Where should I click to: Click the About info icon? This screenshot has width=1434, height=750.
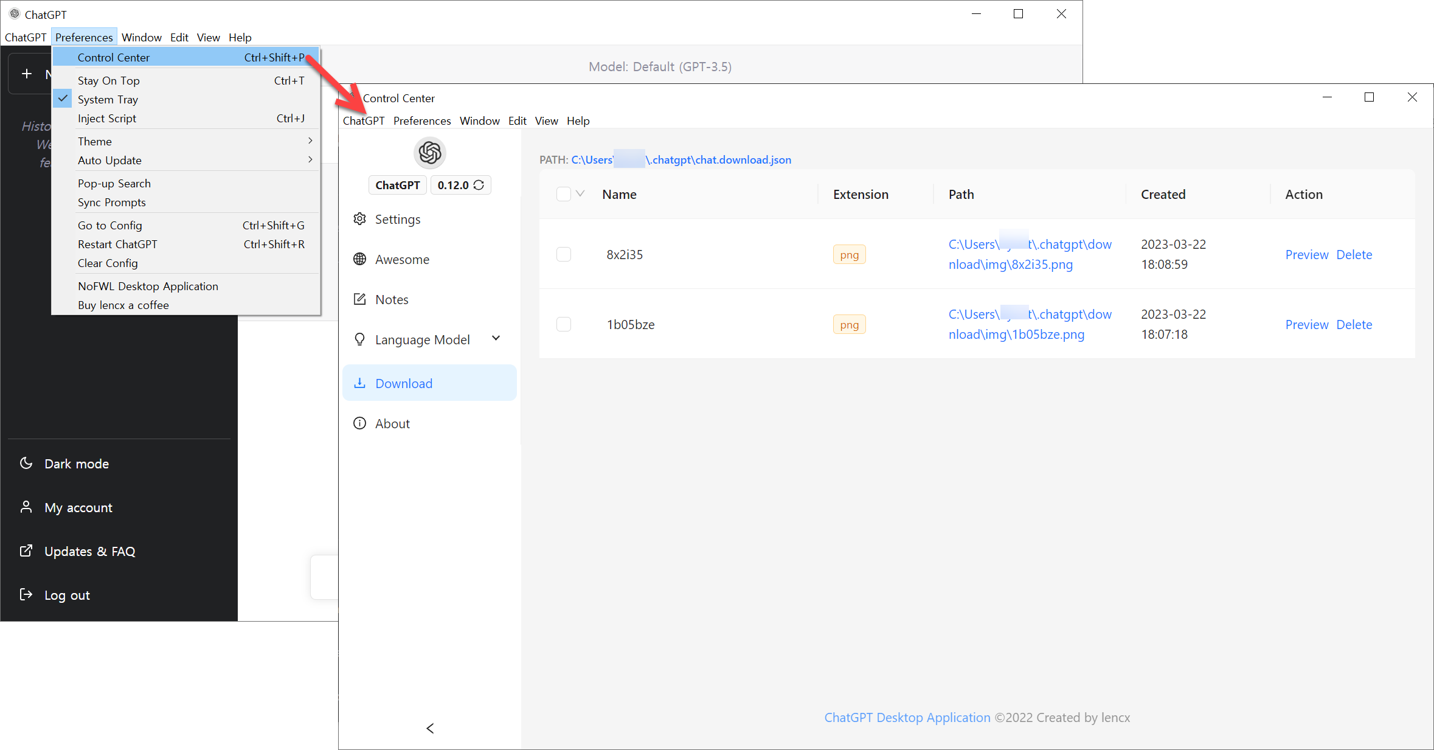(x=360, y=423)
